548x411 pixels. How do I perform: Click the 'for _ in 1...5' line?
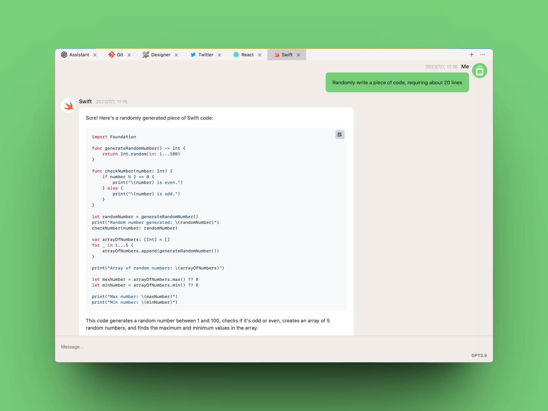tap(112, 245)
